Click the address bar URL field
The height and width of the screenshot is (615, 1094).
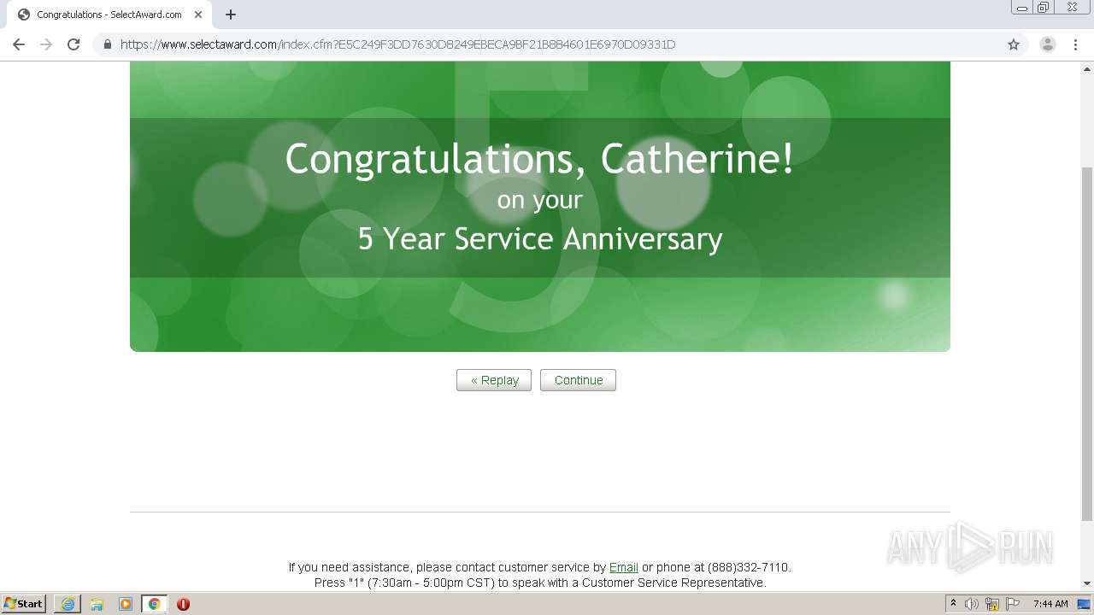560,44
